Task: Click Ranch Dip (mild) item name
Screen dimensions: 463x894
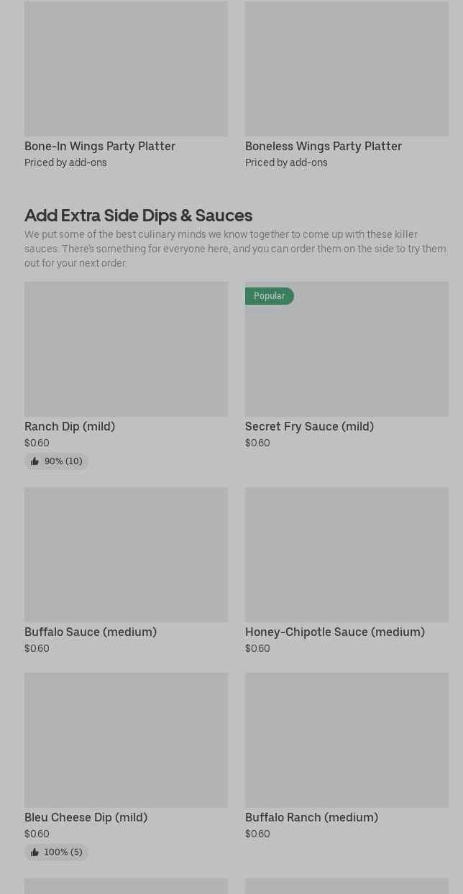Action: click(70, 426)
